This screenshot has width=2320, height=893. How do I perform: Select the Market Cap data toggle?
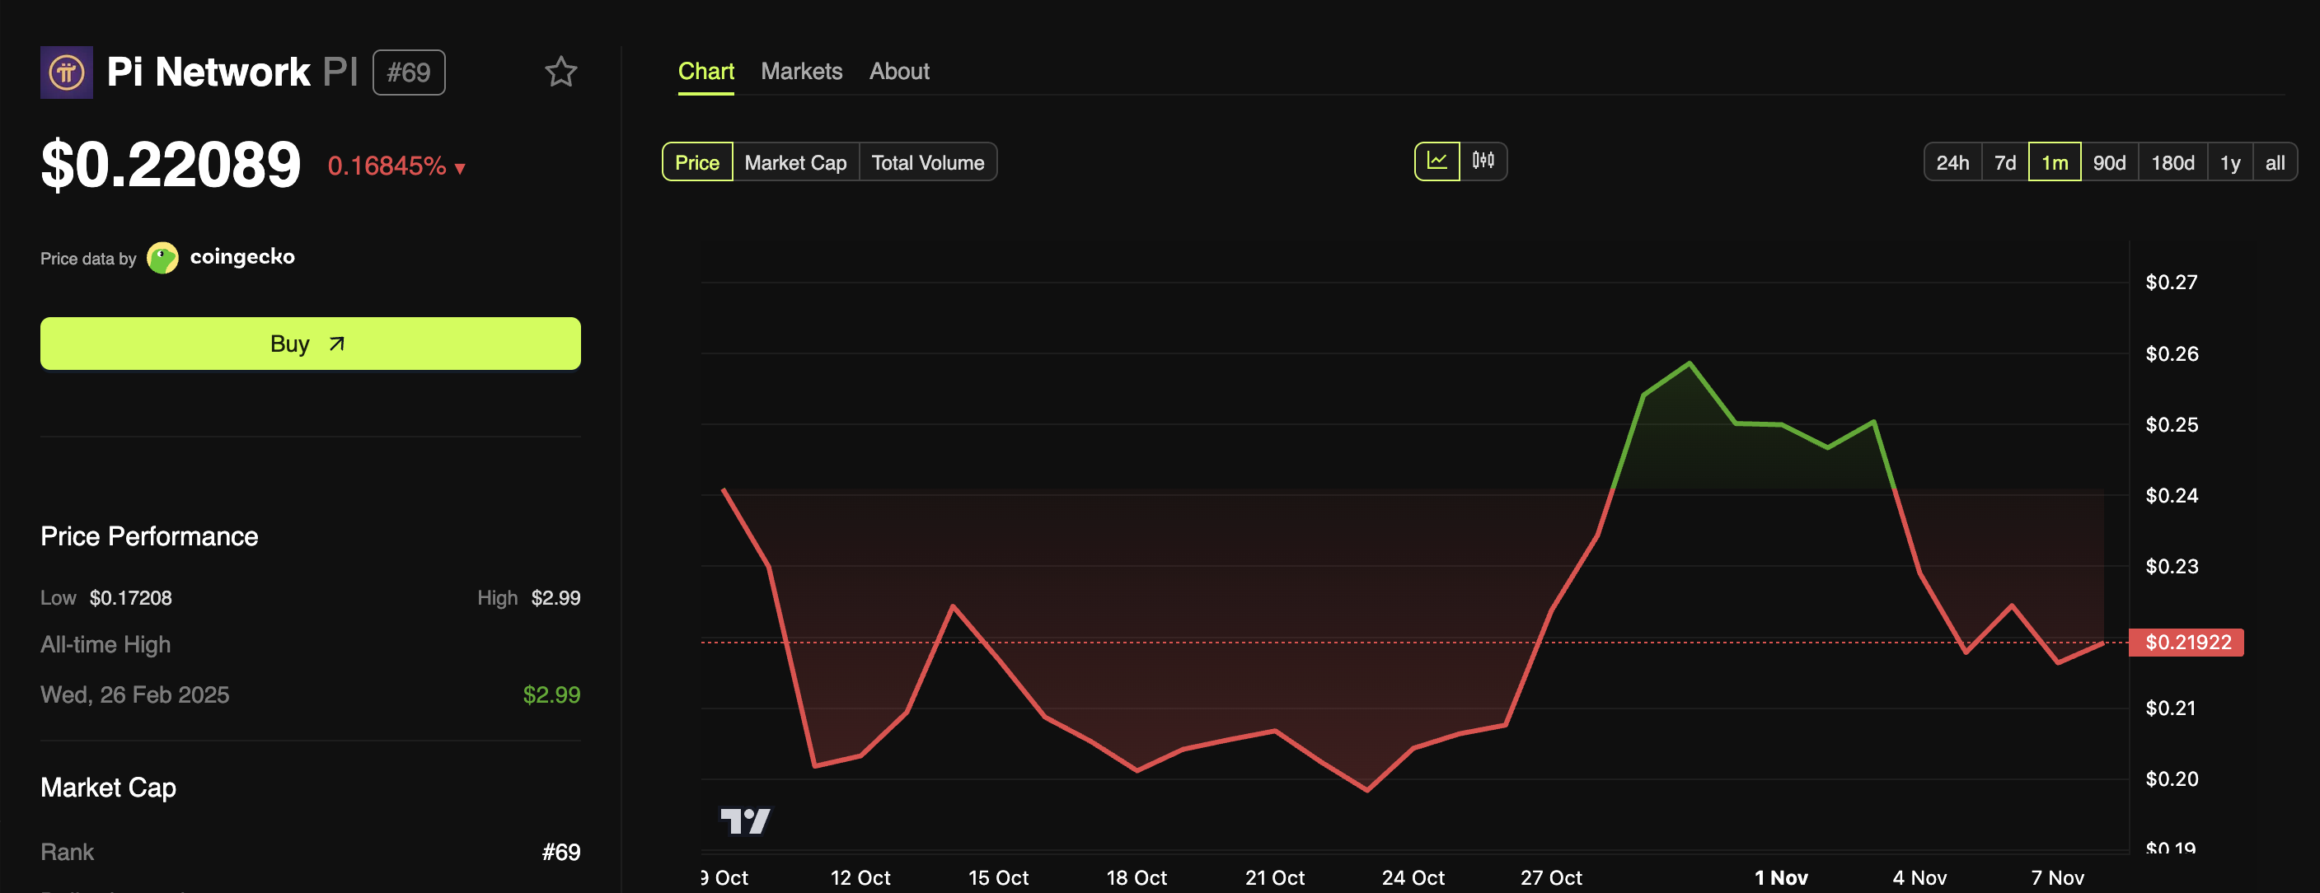pos(795,163)
